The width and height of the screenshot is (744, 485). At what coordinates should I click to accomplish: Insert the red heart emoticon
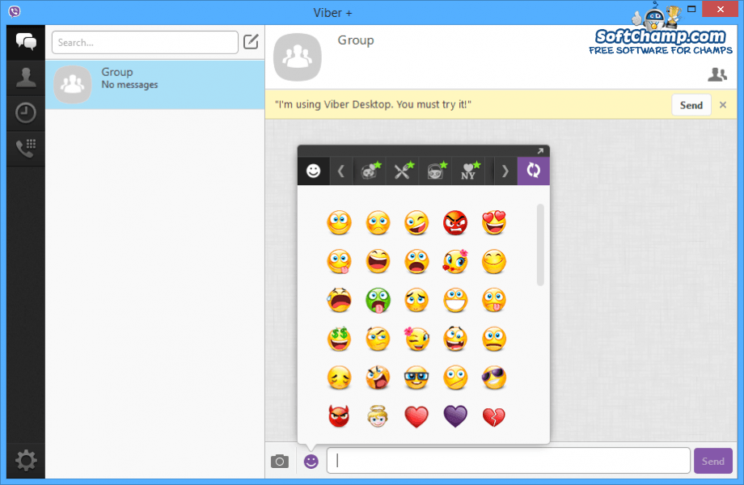tap(416, 416)
